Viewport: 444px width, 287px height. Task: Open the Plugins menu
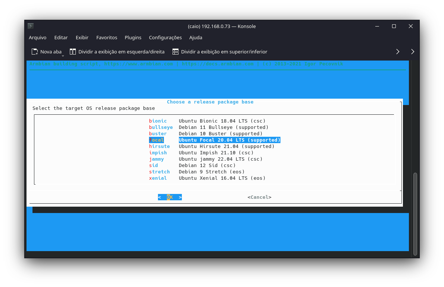(x=133, y=37)
